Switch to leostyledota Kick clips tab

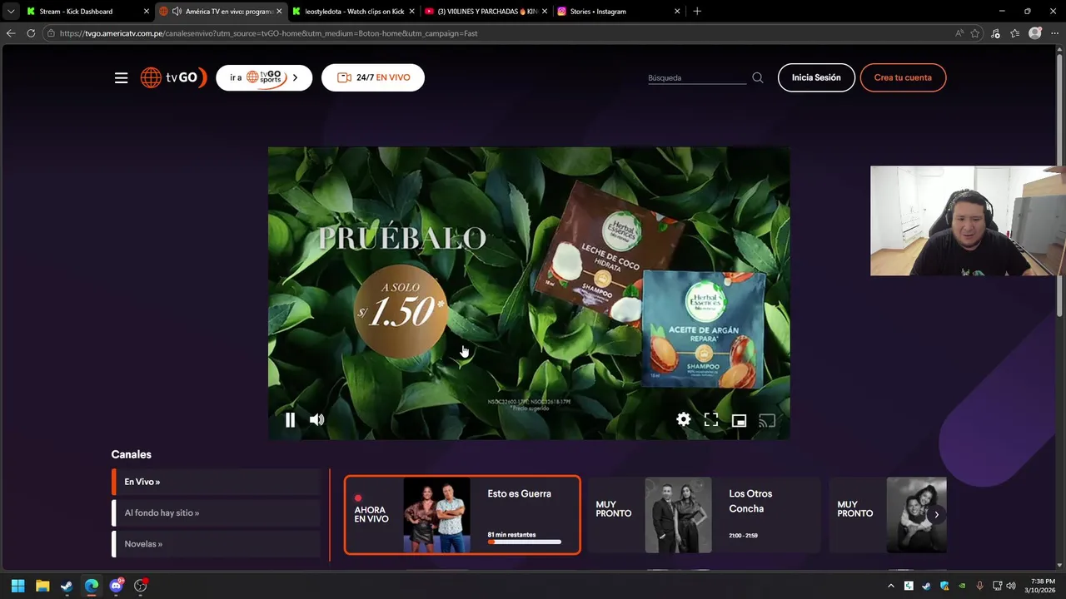pyautogui.click(x=354, y=12)
